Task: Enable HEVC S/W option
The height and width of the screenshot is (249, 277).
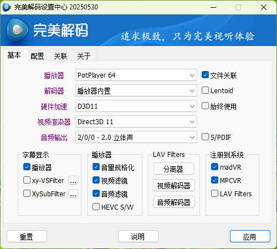Action: coord(96,207)
